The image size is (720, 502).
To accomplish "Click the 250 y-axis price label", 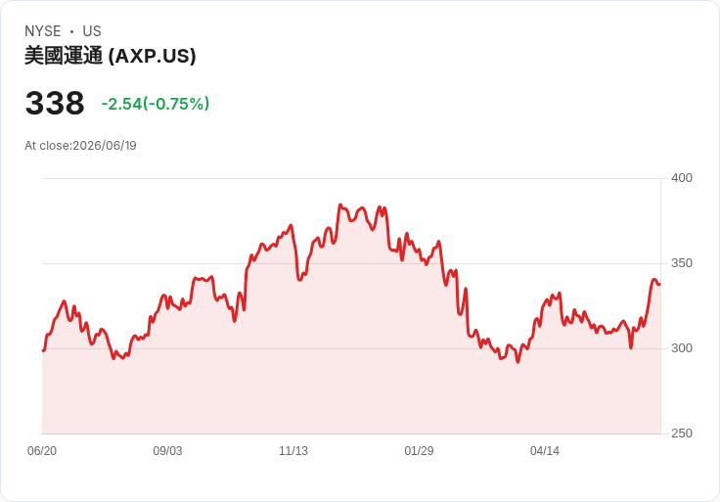I will (682, 434).
